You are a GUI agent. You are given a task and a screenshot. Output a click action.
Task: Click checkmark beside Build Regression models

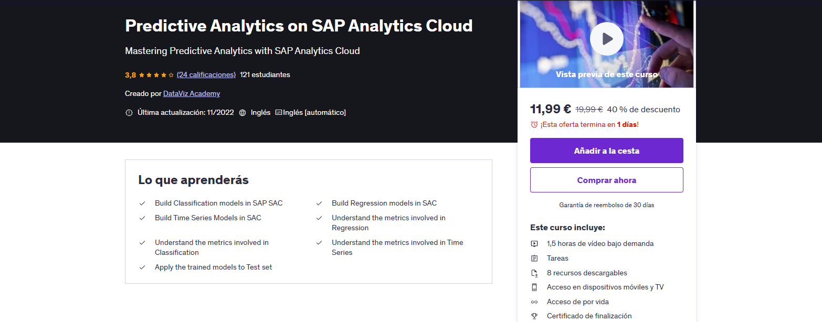tap(319, 203)
